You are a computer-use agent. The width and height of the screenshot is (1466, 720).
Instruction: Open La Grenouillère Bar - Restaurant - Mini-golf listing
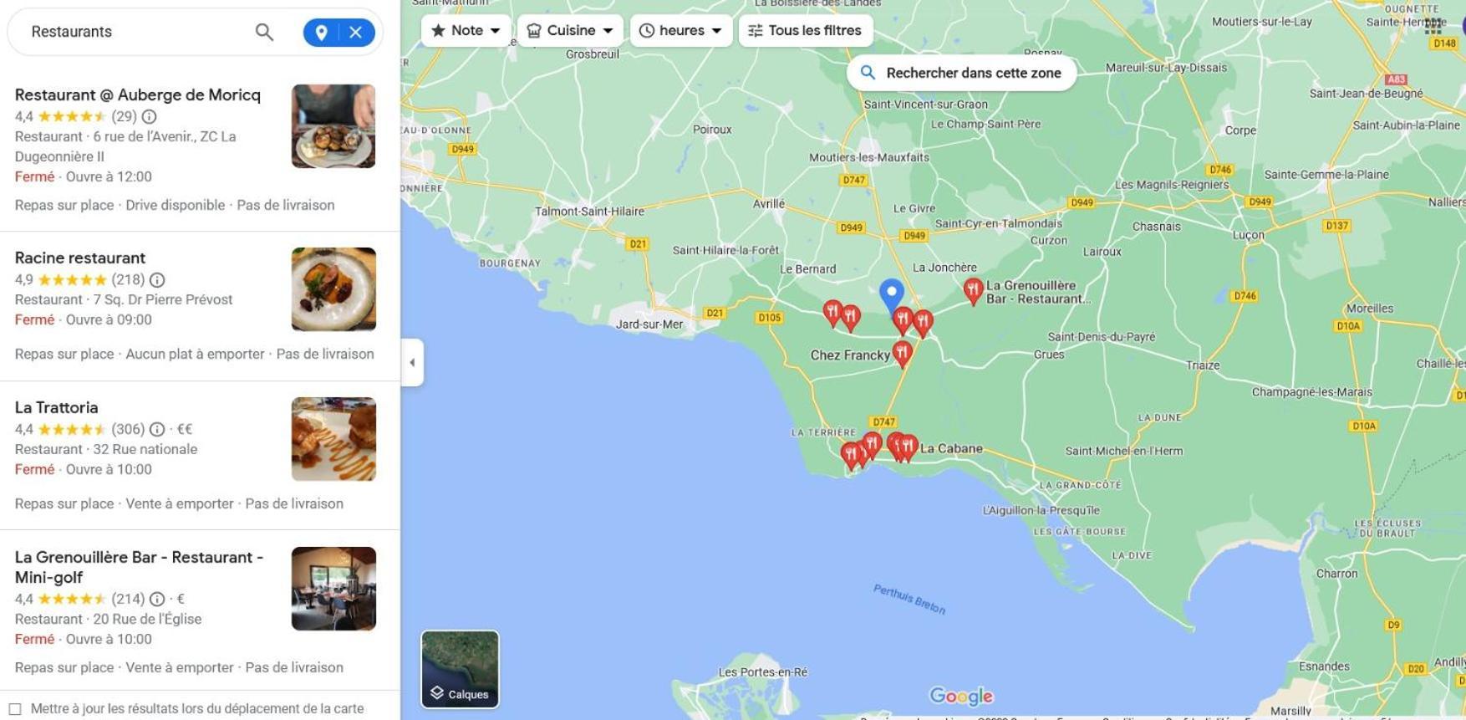[x=139, y=567]
